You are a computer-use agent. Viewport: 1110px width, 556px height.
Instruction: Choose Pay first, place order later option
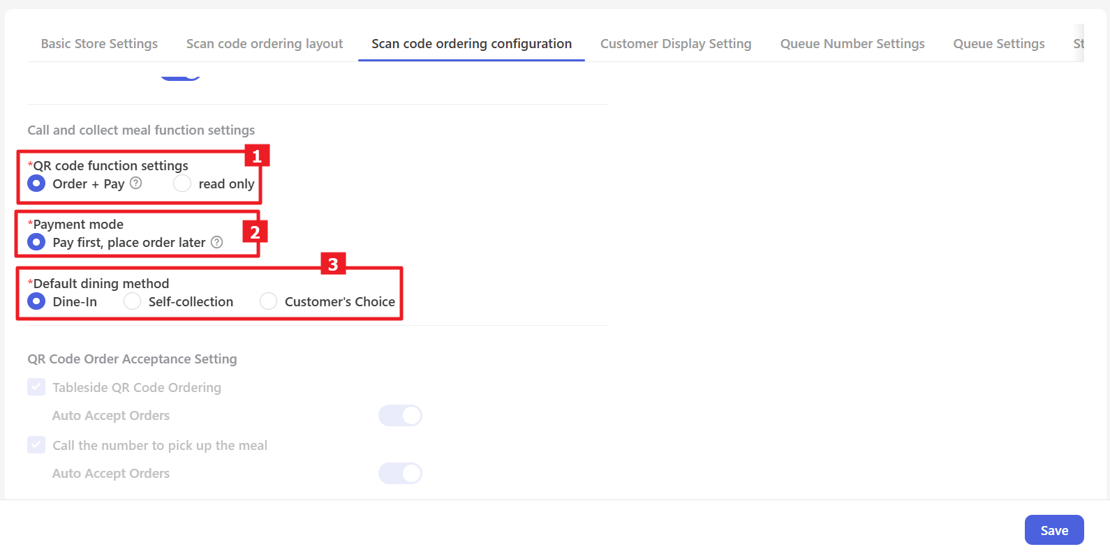tap(36, 242)
